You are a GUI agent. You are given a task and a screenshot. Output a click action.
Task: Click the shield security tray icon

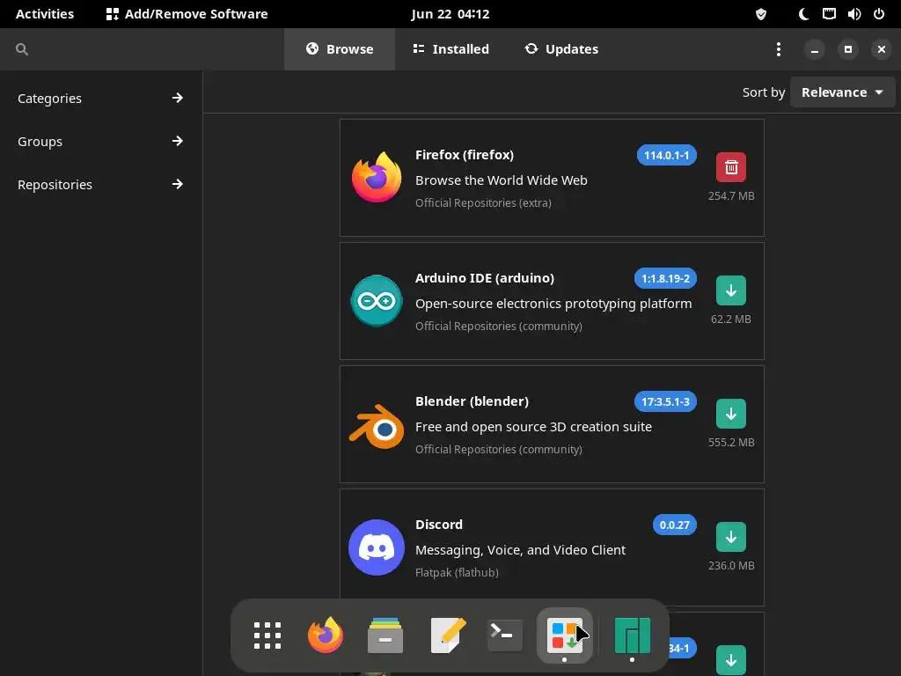point(761,14)
